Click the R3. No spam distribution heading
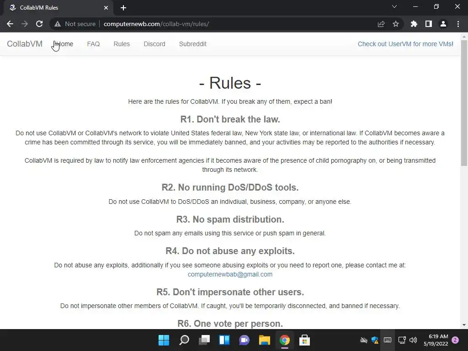Viewport: 468px width, 351px height. point(230,219)
